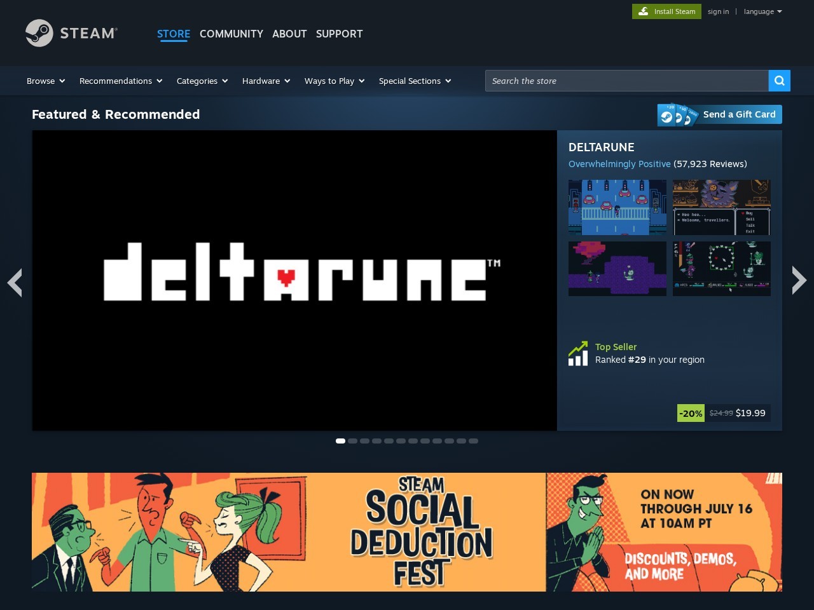Image resolution: width=814 pixels, height=610 pixels.
Task: Click in the Search the store field
Action: [x=626, y=81]
